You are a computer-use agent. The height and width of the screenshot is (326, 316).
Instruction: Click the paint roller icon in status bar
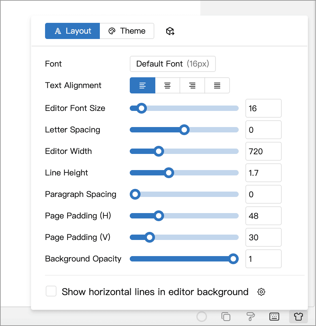pos(250,317)
